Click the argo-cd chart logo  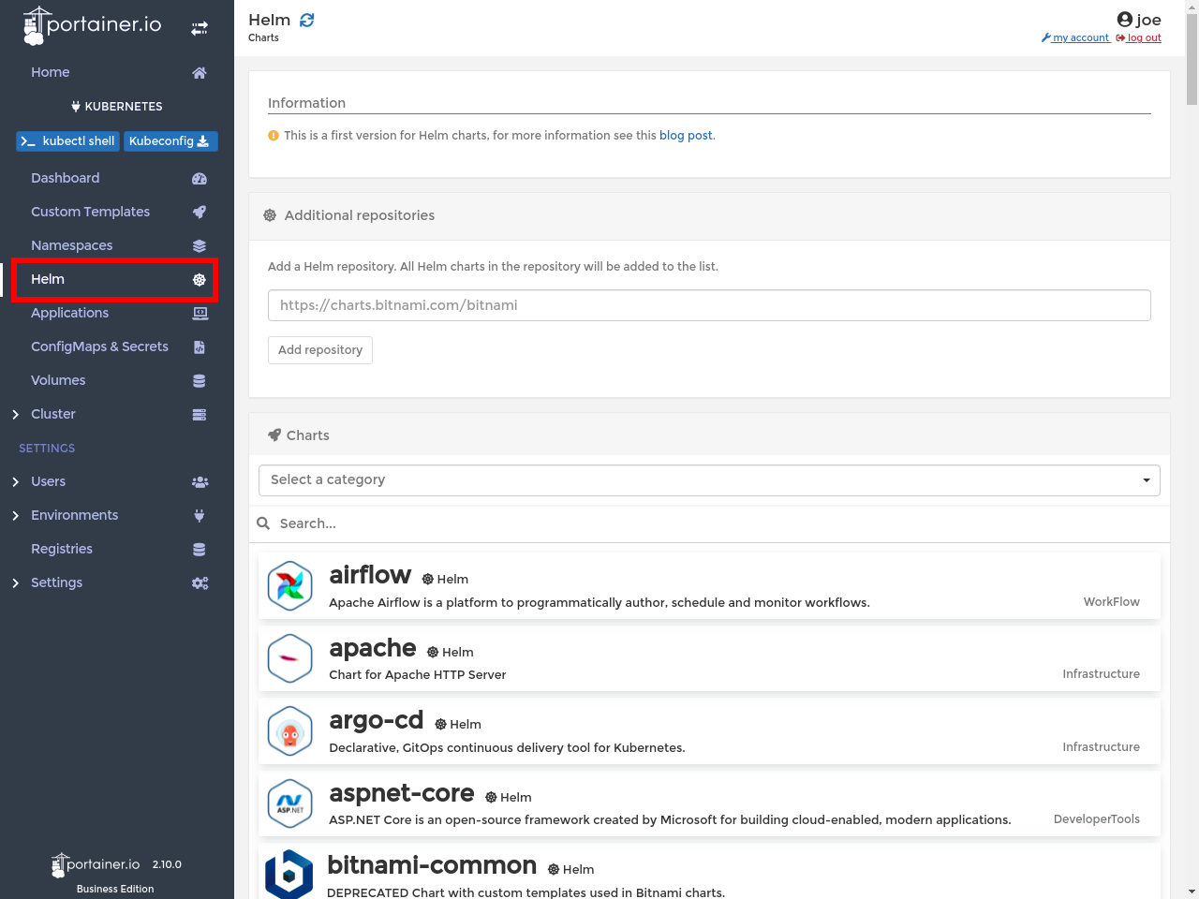(x=290, y=731)
